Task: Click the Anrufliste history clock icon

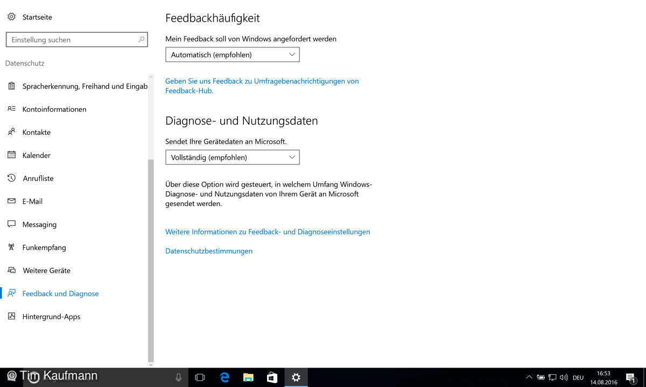Action: tap(11, 178)
